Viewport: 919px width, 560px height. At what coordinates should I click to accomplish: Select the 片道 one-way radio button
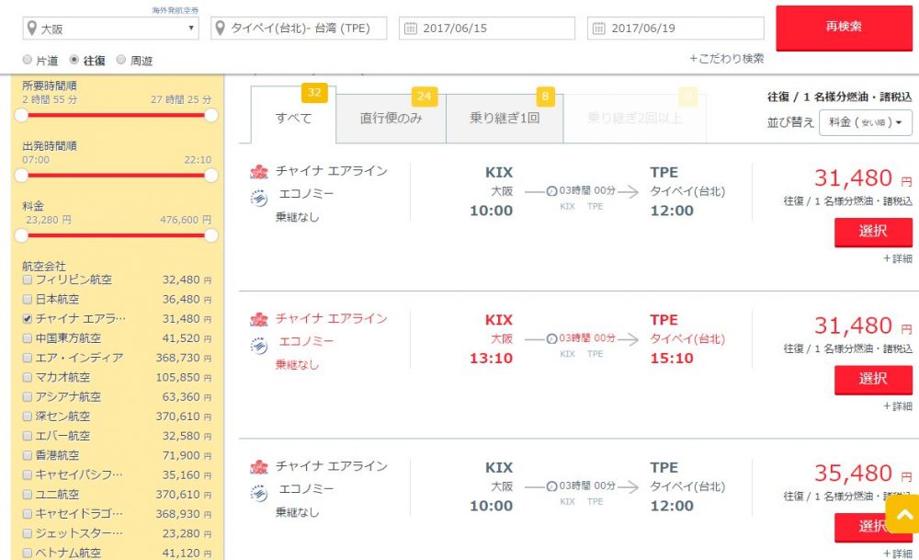pos(27,59)
